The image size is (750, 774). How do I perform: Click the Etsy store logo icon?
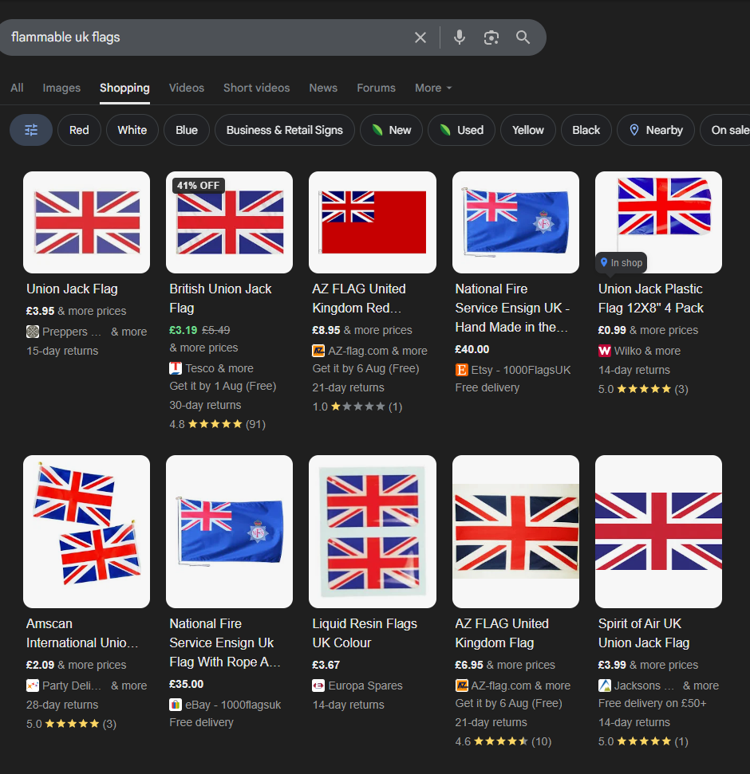click(x=461, y=370)
